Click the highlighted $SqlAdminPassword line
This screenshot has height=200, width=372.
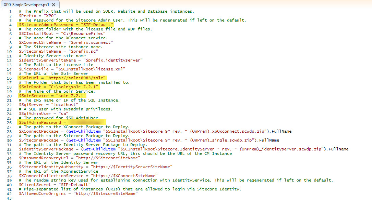pos(62,123)
